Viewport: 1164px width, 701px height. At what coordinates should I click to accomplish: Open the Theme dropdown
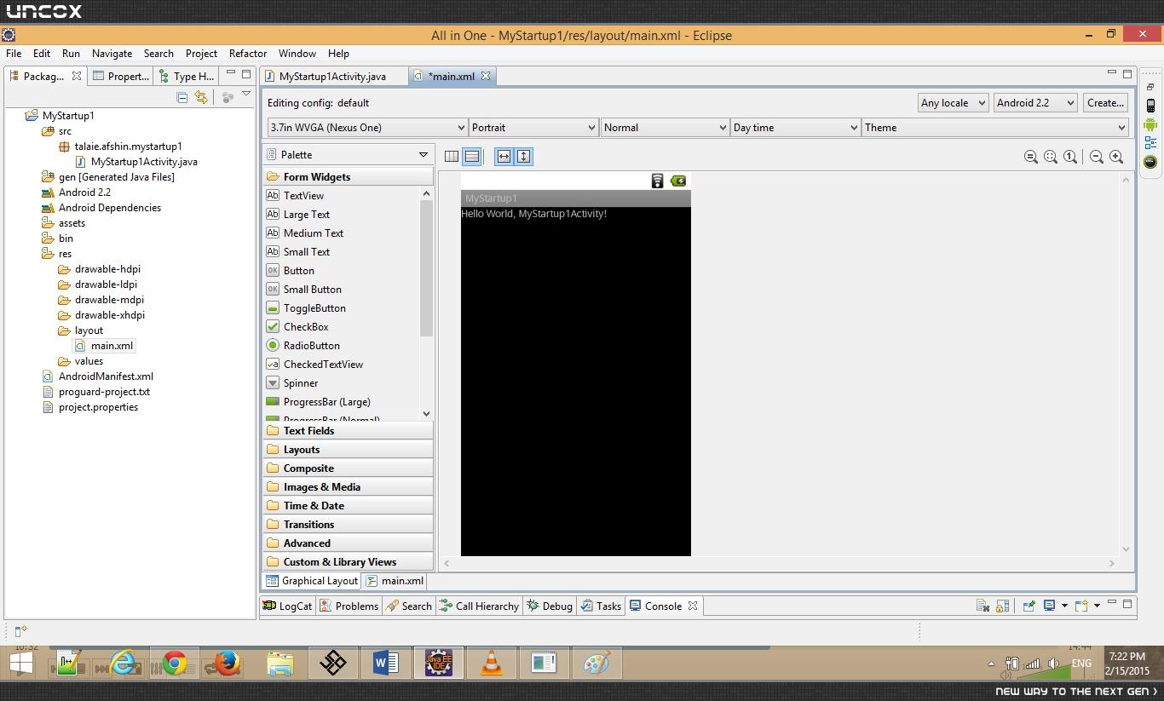tap(995, 128)
